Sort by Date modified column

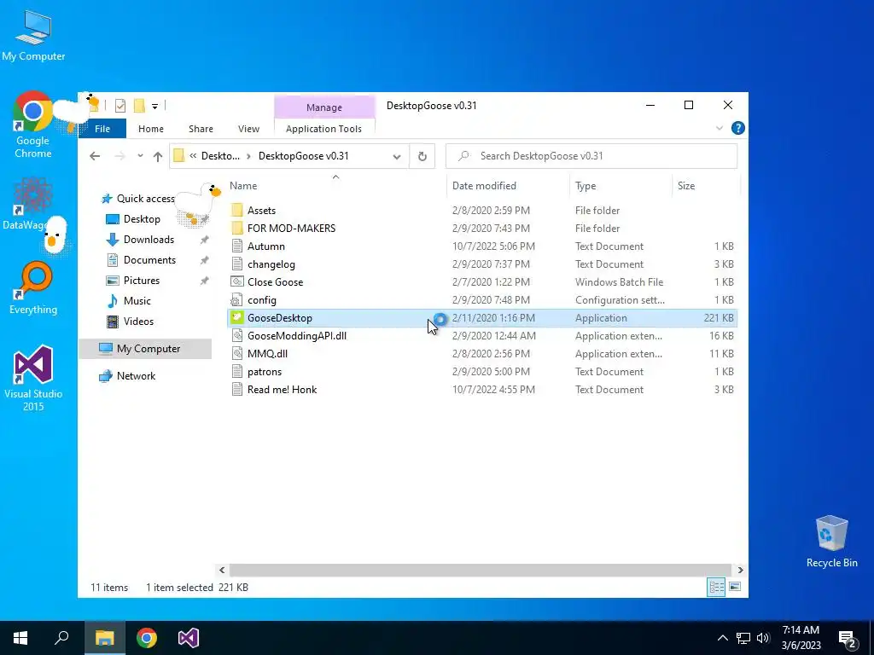pos(508,185)
